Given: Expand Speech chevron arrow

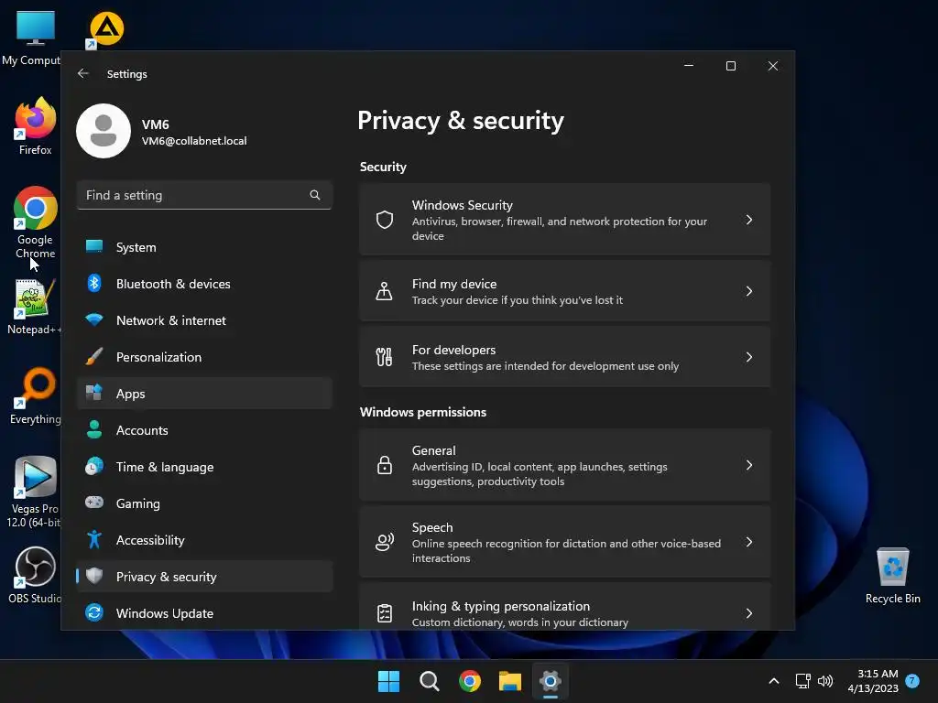Looking at the screenshot, I should [749, 542].
